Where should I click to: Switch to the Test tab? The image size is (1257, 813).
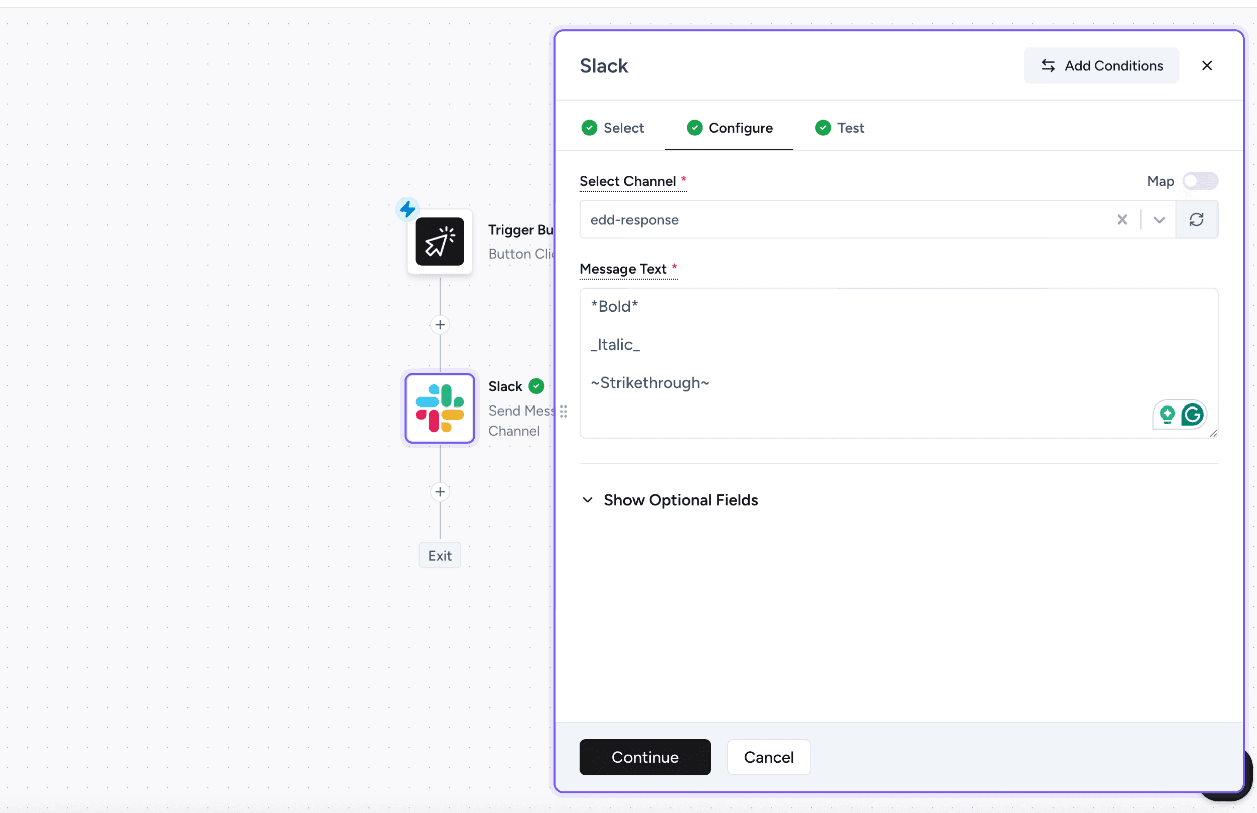tap(840, 128)
